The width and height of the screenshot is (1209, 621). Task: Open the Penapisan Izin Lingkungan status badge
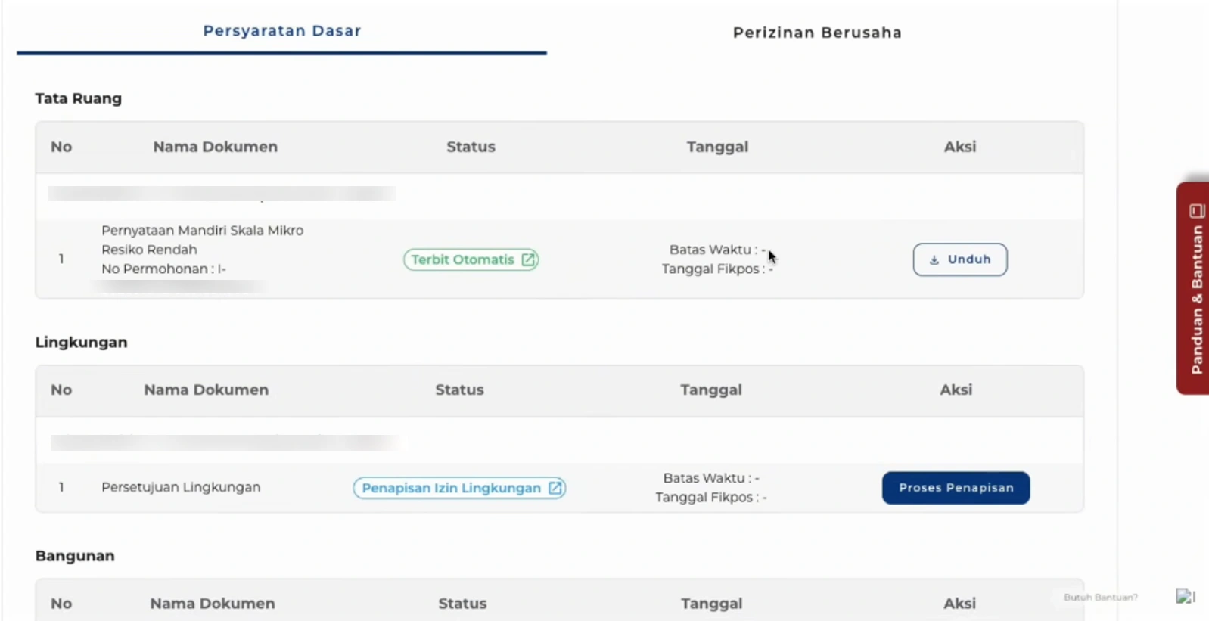point(459,488)
